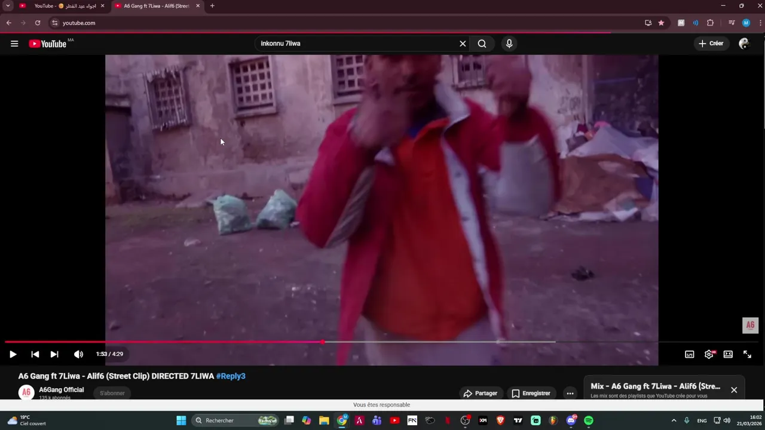Subscribe with the S'abonner button

pyautogui.click(x=112, y=393)
